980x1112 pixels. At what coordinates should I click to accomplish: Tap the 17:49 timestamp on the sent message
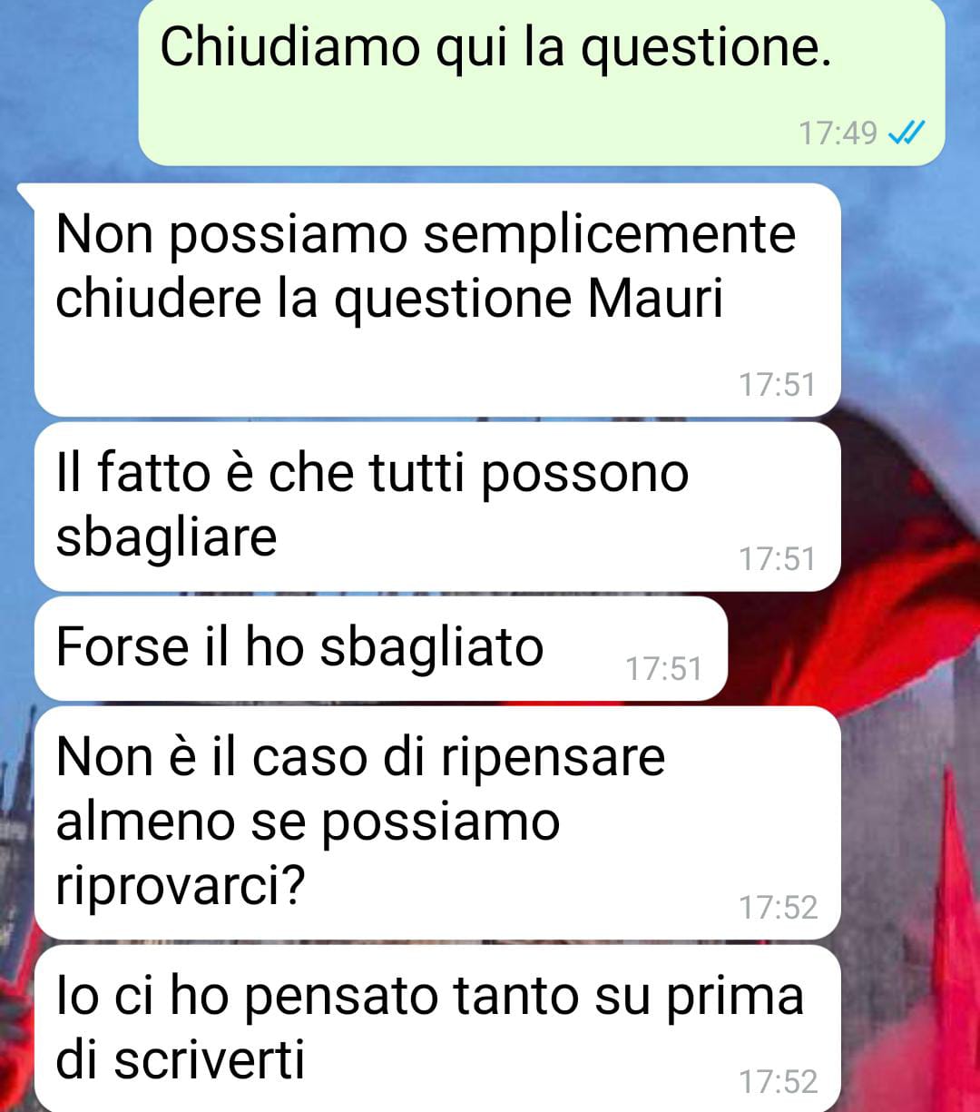(x=838, y=134)
